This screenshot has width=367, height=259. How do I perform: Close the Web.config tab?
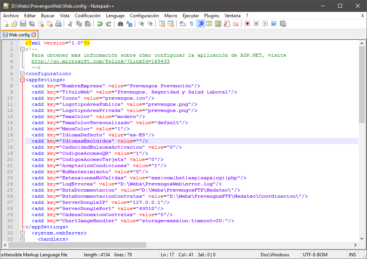click(x=34, y=35)
